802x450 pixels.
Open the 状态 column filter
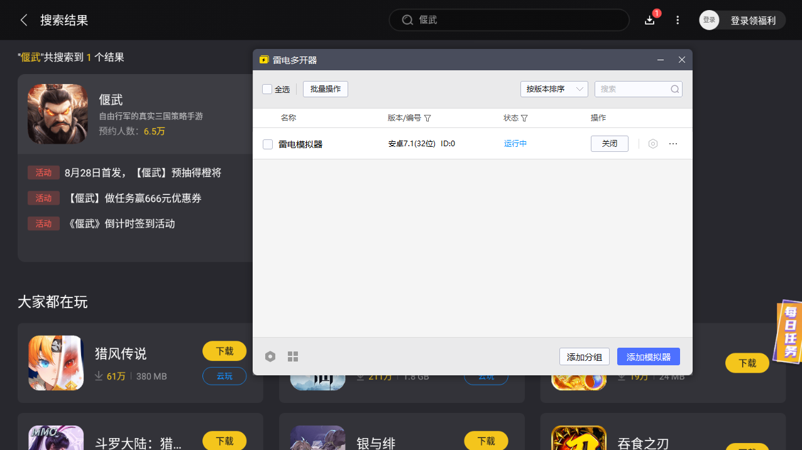pos(525,118)
